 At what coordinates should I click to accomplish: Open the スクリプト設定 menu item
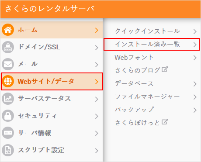pyautogui.click(x=52, y=150)
